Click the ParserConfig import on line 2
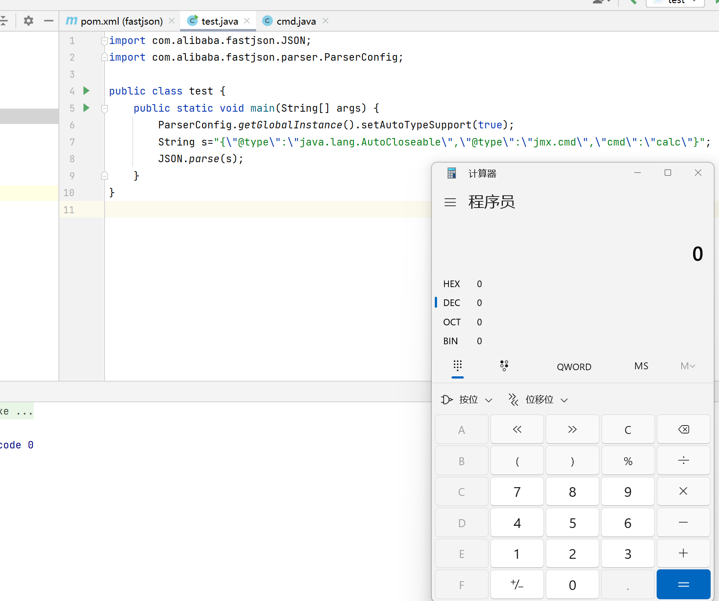Screen dimensions: 719x601 point(256,57)
